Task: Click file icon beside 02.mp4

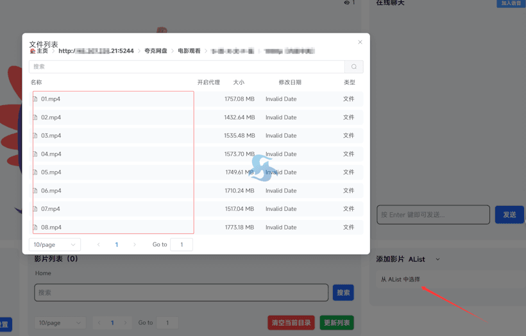Action: [x=35, y=117]
